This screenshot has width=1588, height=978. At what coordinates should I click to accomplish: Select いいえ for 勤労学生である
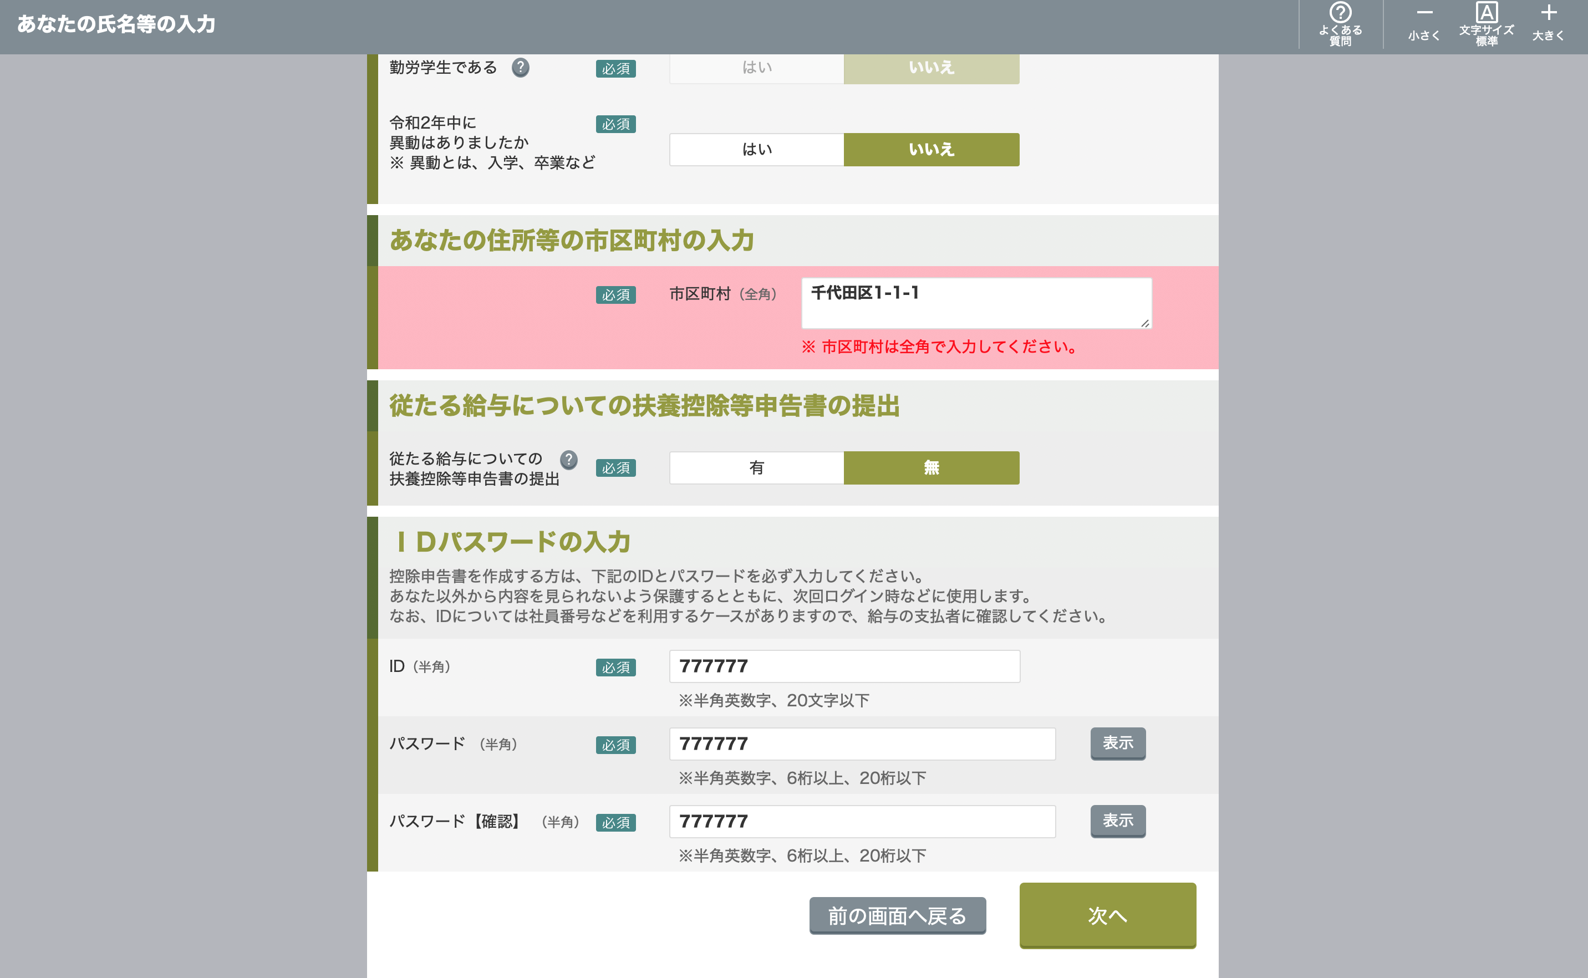tap(931, 68)
